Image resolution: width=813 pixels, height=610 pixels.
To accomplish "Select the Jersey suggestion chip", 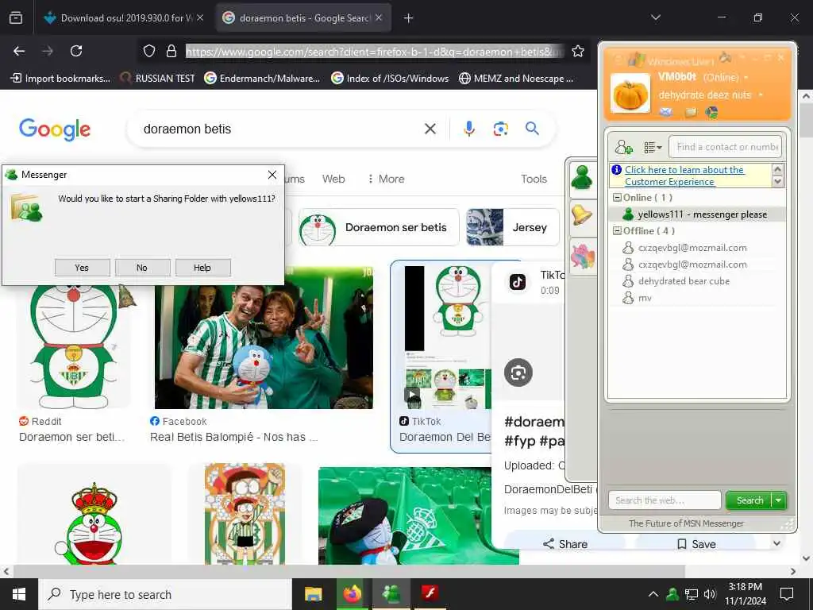I will (513, 227).
